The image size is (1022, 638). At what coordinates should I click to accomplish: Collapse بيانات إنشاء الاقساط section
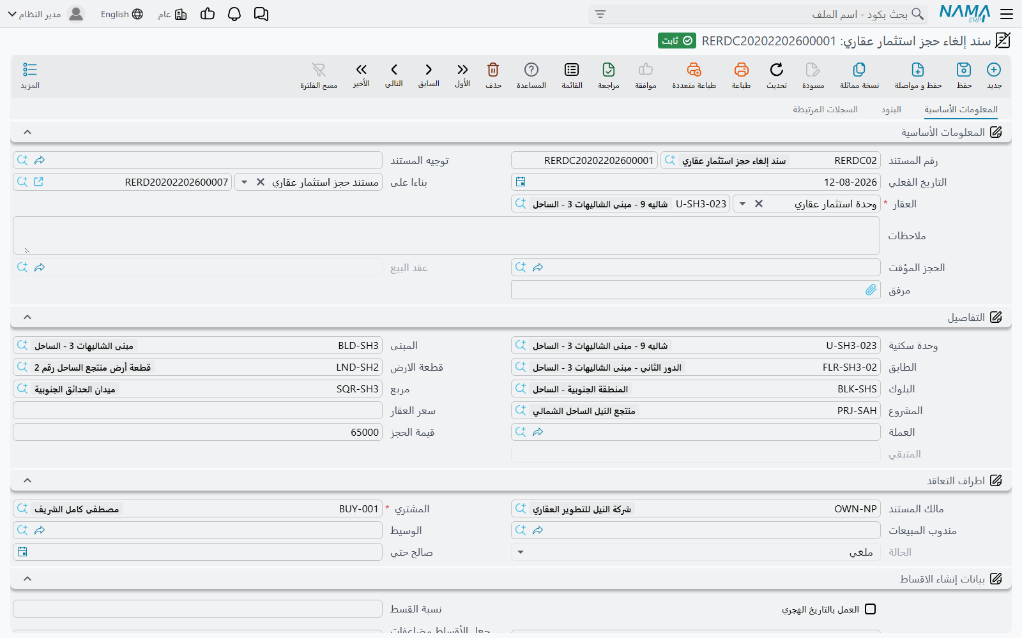pos(27,579)
